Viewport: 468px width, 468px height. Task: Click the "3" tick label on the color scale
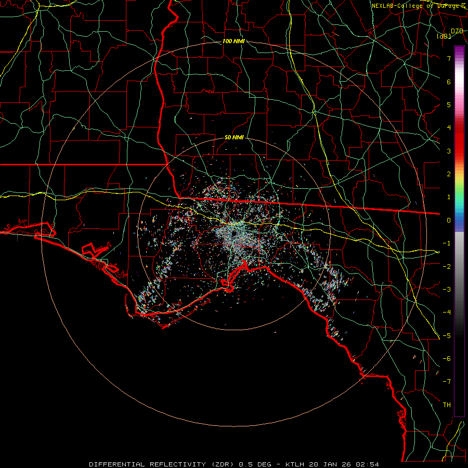tap(449, 151)
